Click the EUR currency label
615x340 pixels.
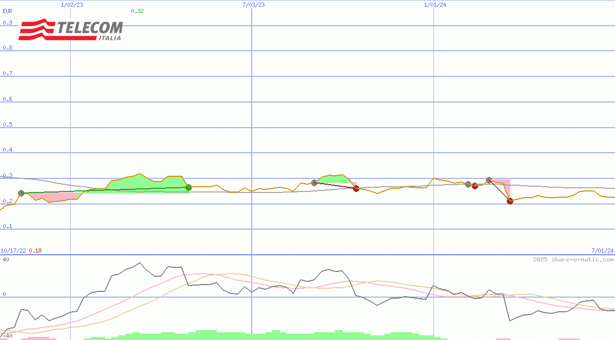coord(7,10)
